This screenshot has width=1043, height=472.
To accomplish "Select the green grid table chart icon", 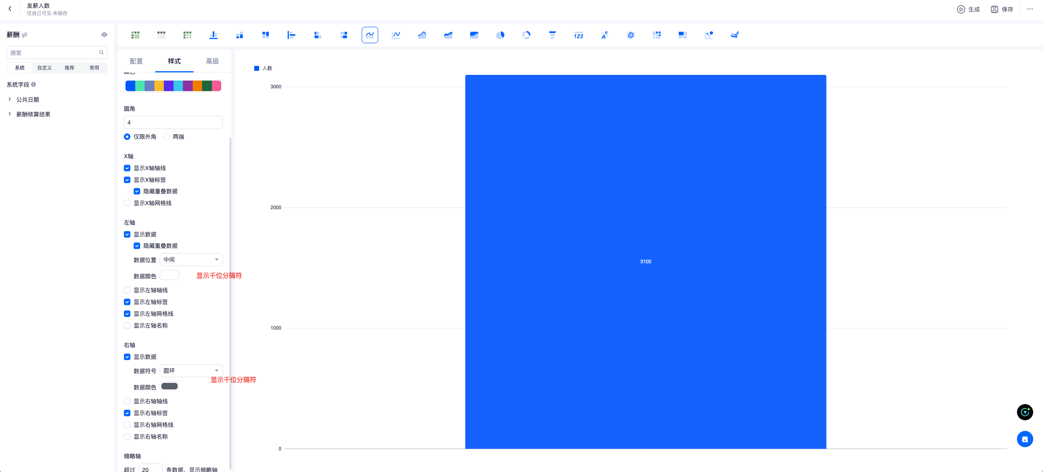I will coord(187,35).
